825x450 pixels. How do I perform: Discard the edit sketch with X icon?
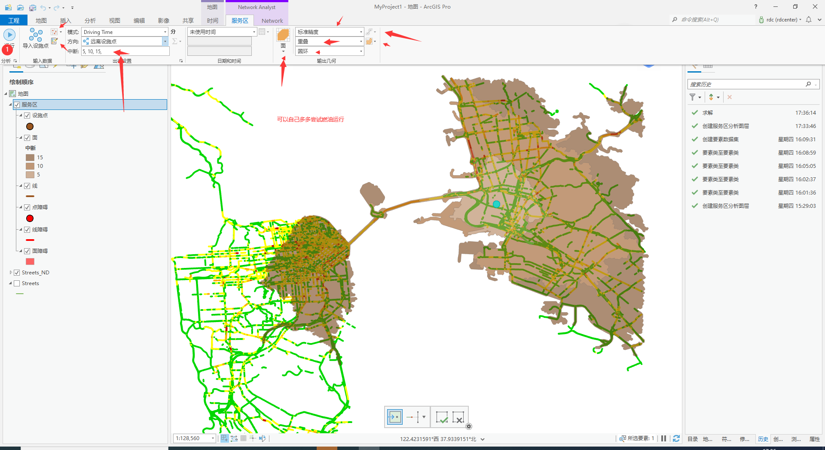point(459,417)
